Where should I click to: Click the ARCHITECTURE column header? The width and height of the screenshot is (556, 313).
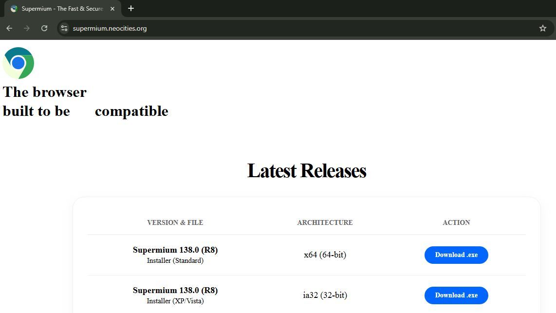pyautogui.click(x=325, y=222)
